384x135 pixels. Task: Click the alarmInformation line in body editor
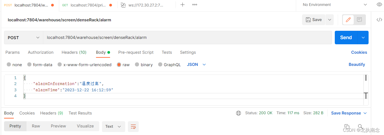(69, 84)
